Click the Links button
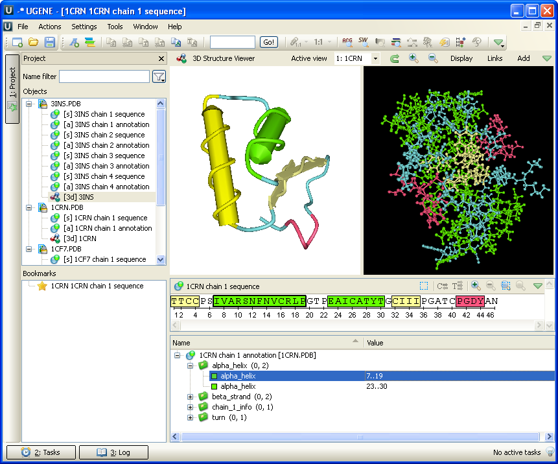The width and height of the screenshot is (558, 464). click(494, 58)
